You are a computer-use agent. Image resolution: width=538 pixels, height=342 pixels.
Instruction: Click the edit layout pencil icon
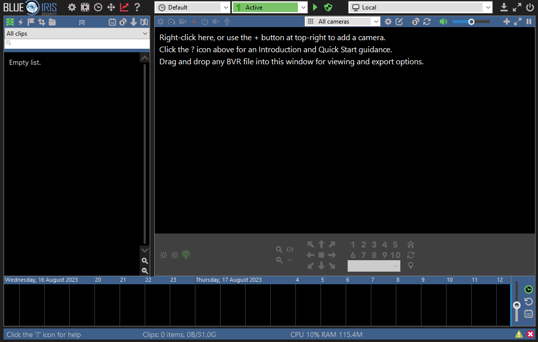(x=399, y=22)
